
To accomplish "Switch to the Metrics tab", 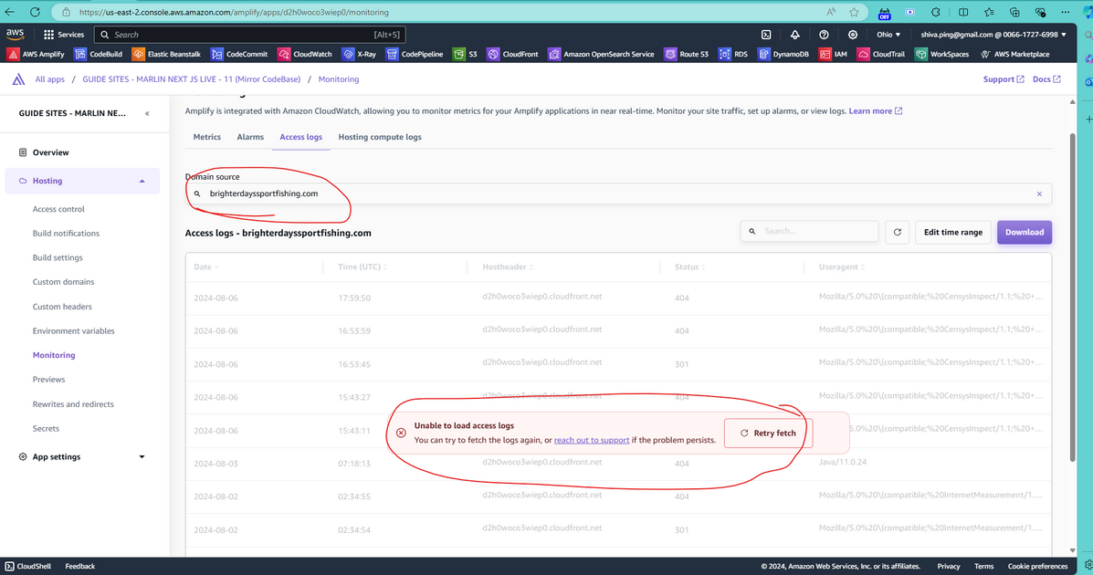I will pos(207,137).
